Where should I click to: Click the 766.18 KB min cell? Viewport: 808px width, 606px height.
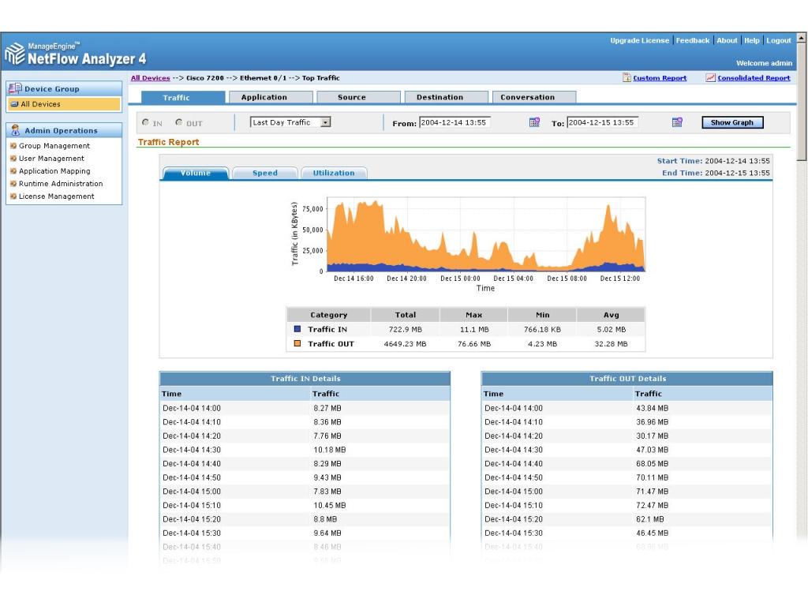pos(542,329)
